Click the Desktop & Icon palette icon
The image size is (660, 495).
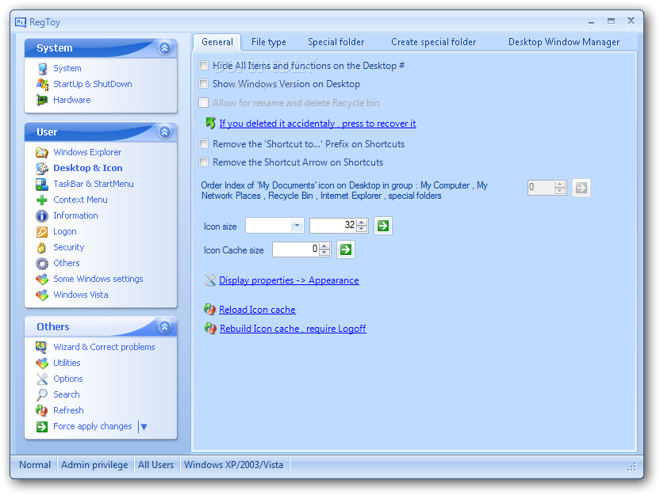[x=42, y=168]
